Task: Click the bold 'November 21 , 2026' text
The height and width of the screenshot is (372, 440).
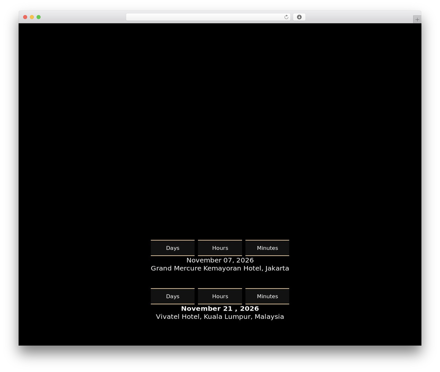Action: pyautogui.click(x=220, y=309)
